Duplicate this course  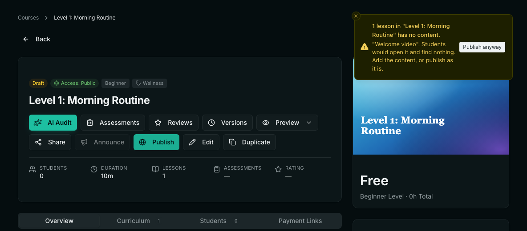[249, 142]
